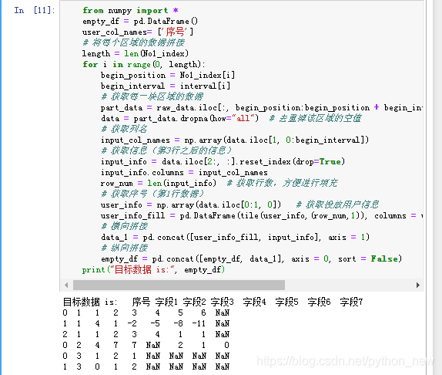
Task: Click the 'data = part_data.dropna' line
Action: (x=231, y=118)
